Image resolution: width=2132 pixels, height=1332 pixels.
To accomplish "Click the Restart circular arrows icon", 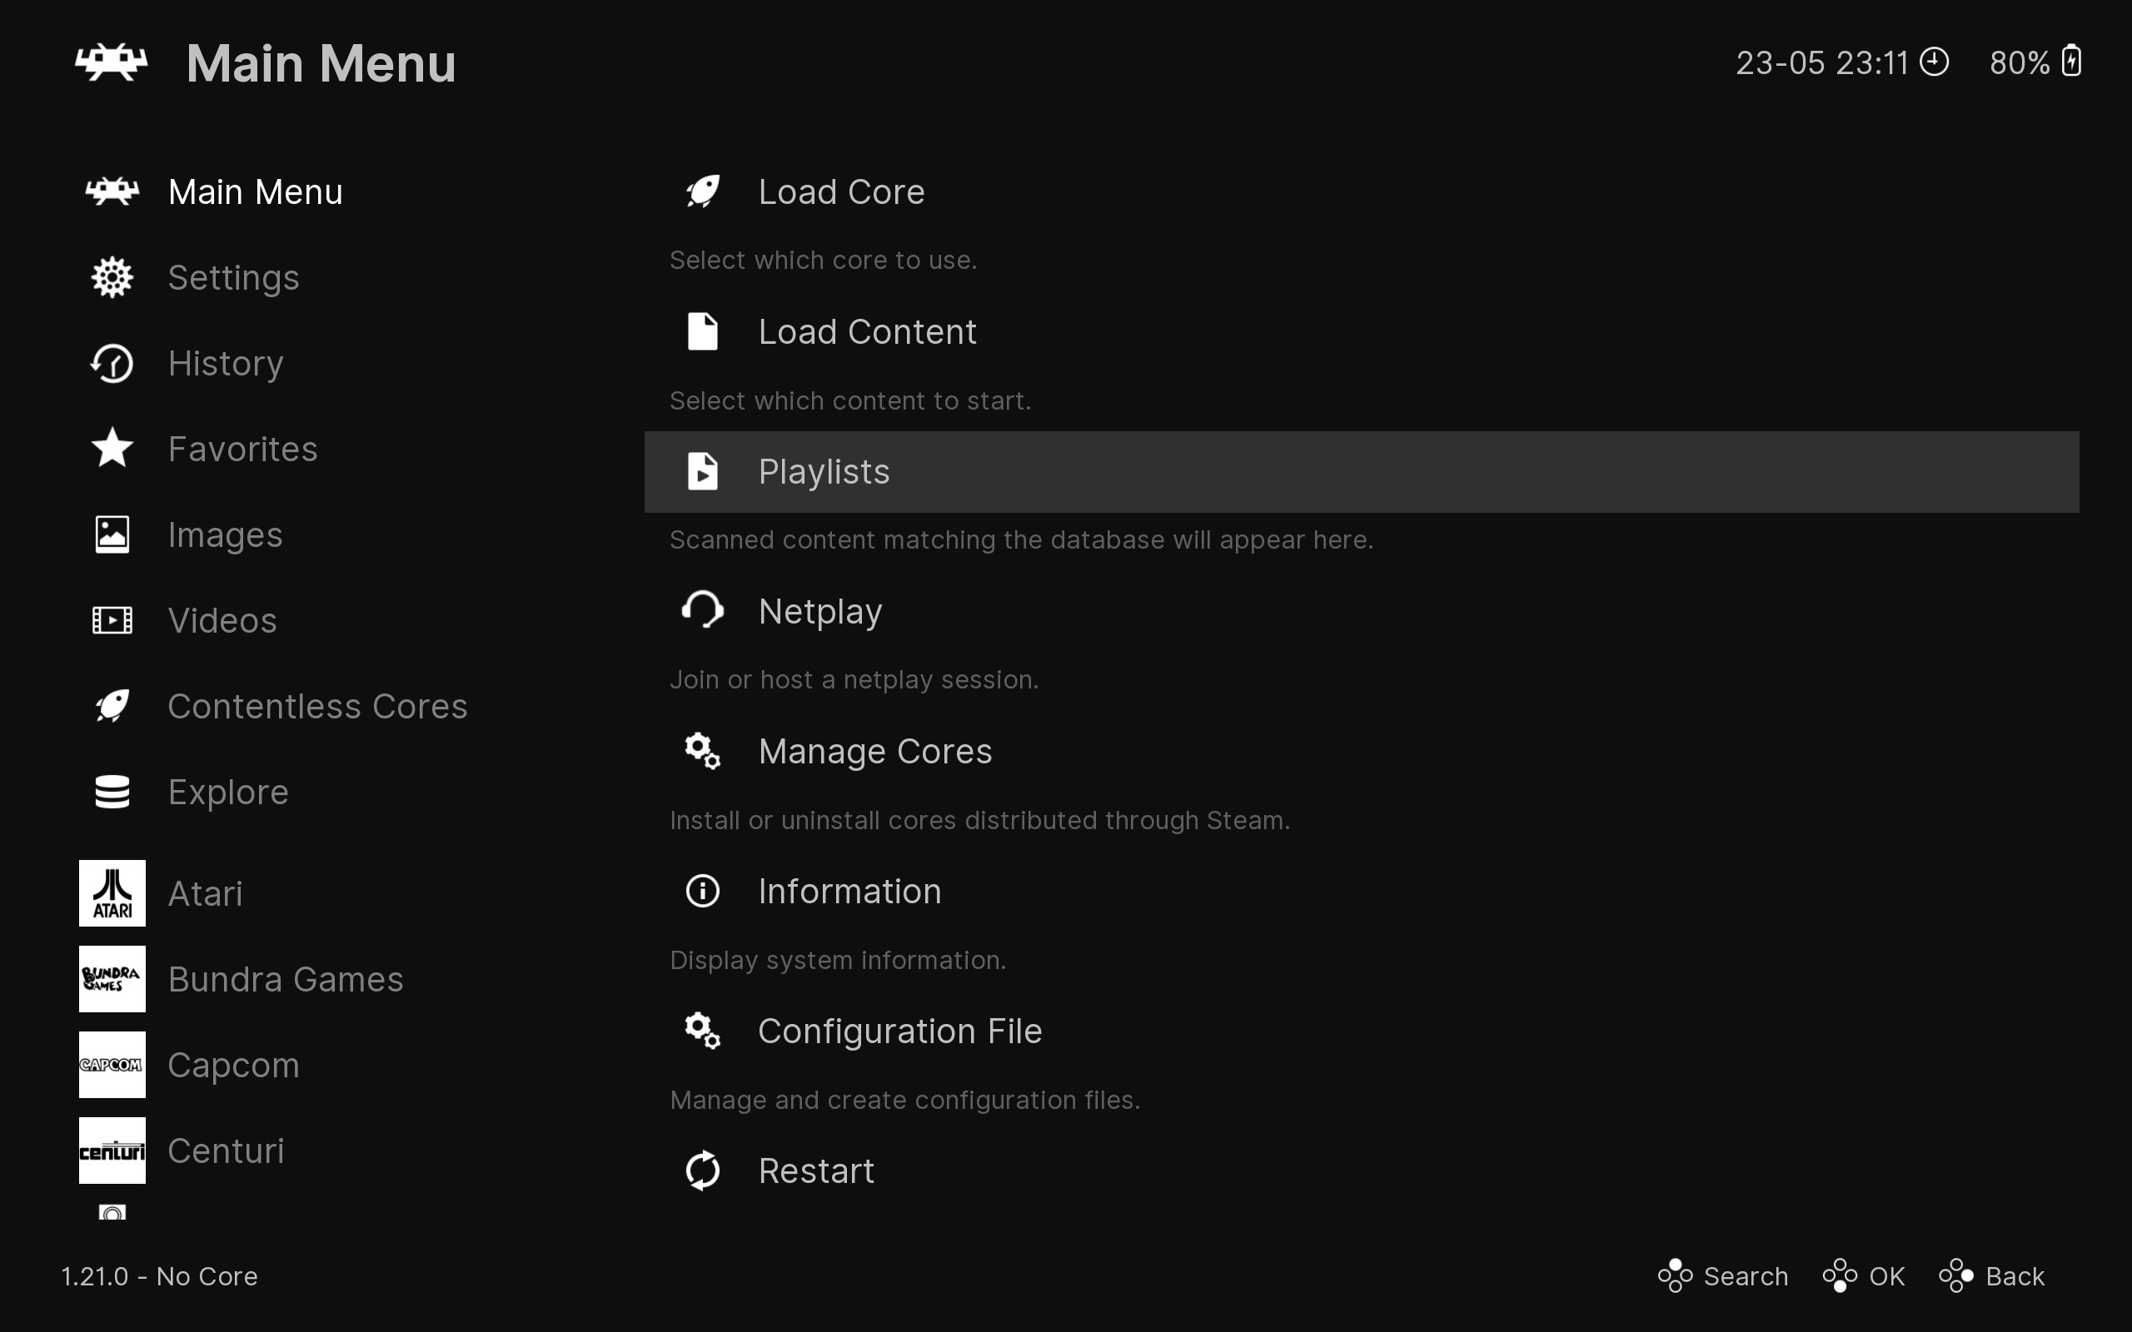I will [x=702, y=1170].
